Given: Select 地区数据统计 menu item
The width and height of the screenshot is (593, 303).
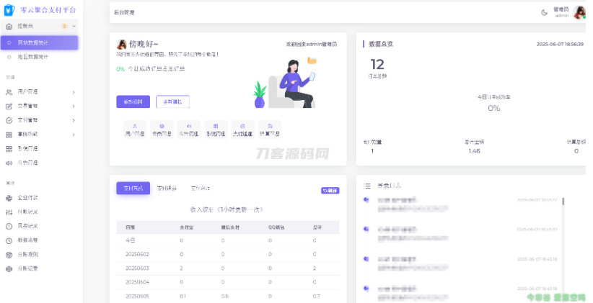Looking at the screenshot, I should coord(40,57).
